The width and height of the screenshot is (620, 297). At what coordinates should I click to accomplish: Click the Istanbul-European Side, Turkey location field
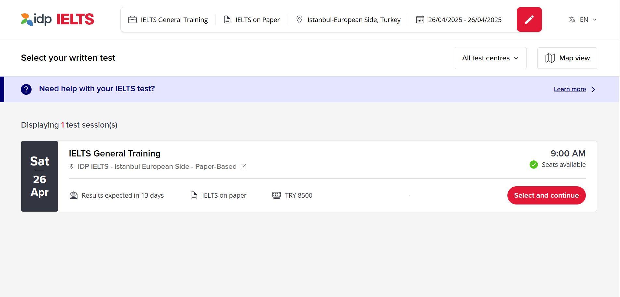click(x=348, y=19)
